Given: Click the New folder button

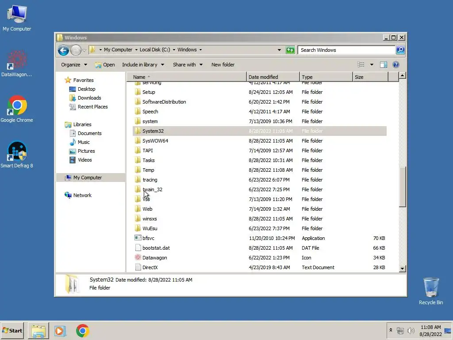Looking at the screenshot, I should pyautogui.click(x=223, y=65).
